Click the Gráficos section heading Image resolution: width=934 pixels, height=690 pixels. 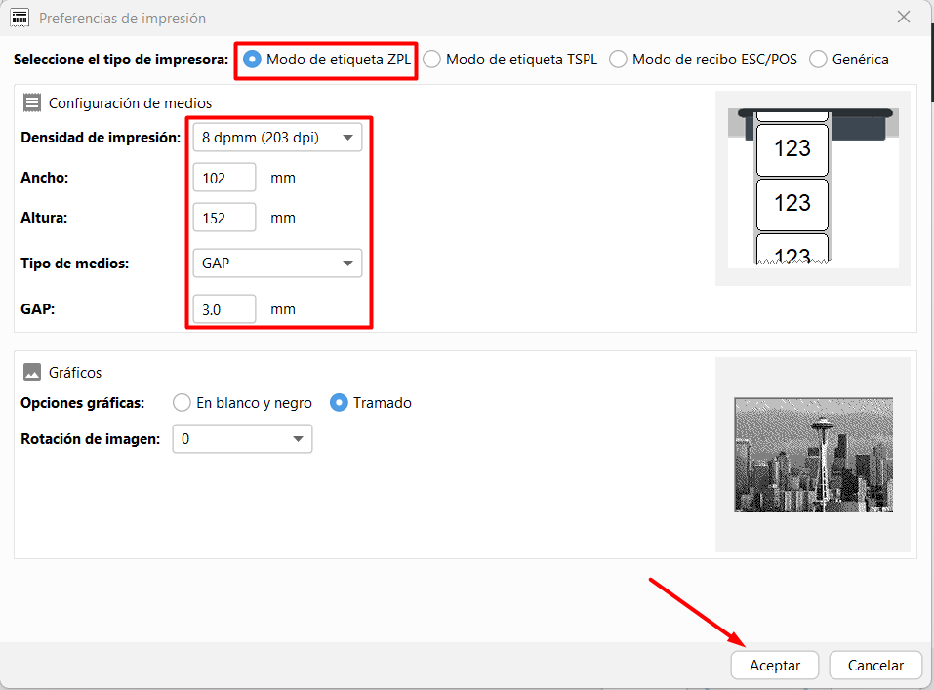click(x=75, y=373)
